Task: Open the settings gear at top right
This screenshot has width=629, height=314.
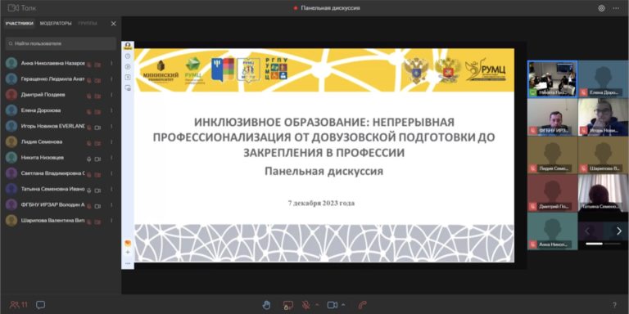Action: 601,8
